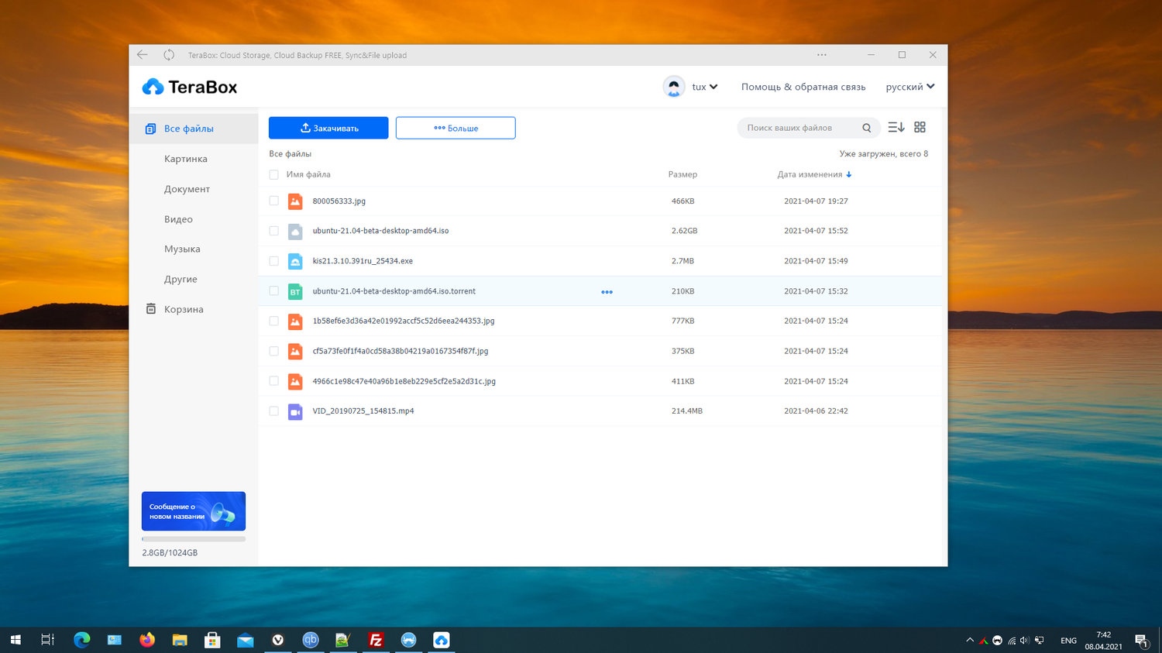Image resolution: width=1162 pixels, height=653 pixels.
Task: Check the box for 4966c1e98c47e40a96b1e8eb229e5cf2e5a2d31c.jpg
Action: 273,381
